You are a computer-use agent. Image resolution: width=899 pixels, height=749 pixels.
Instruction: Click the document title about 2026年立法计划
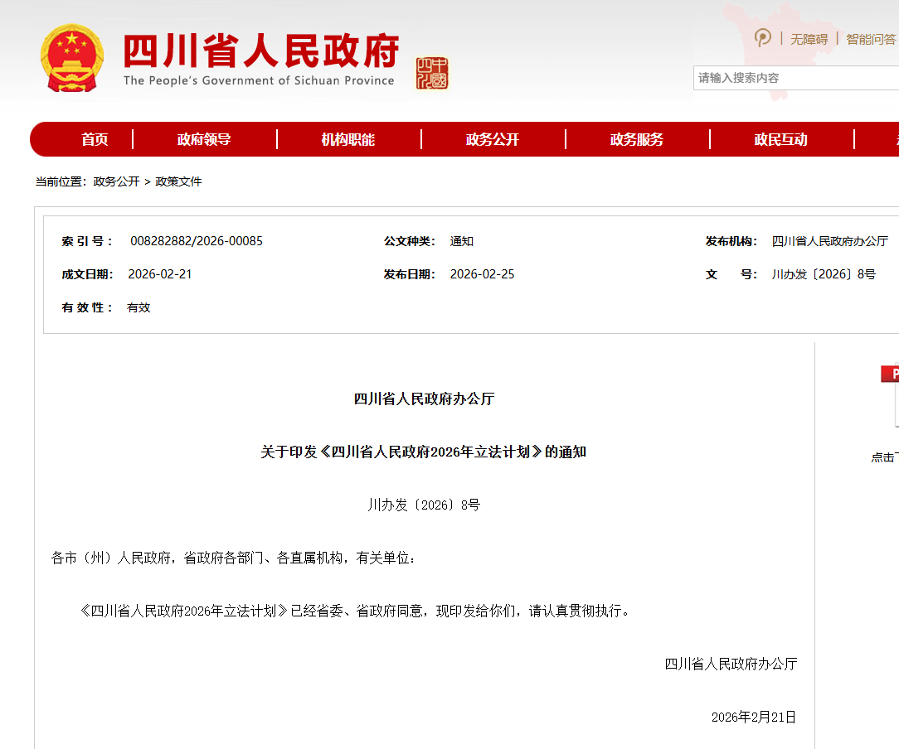[x=423, y=452]
